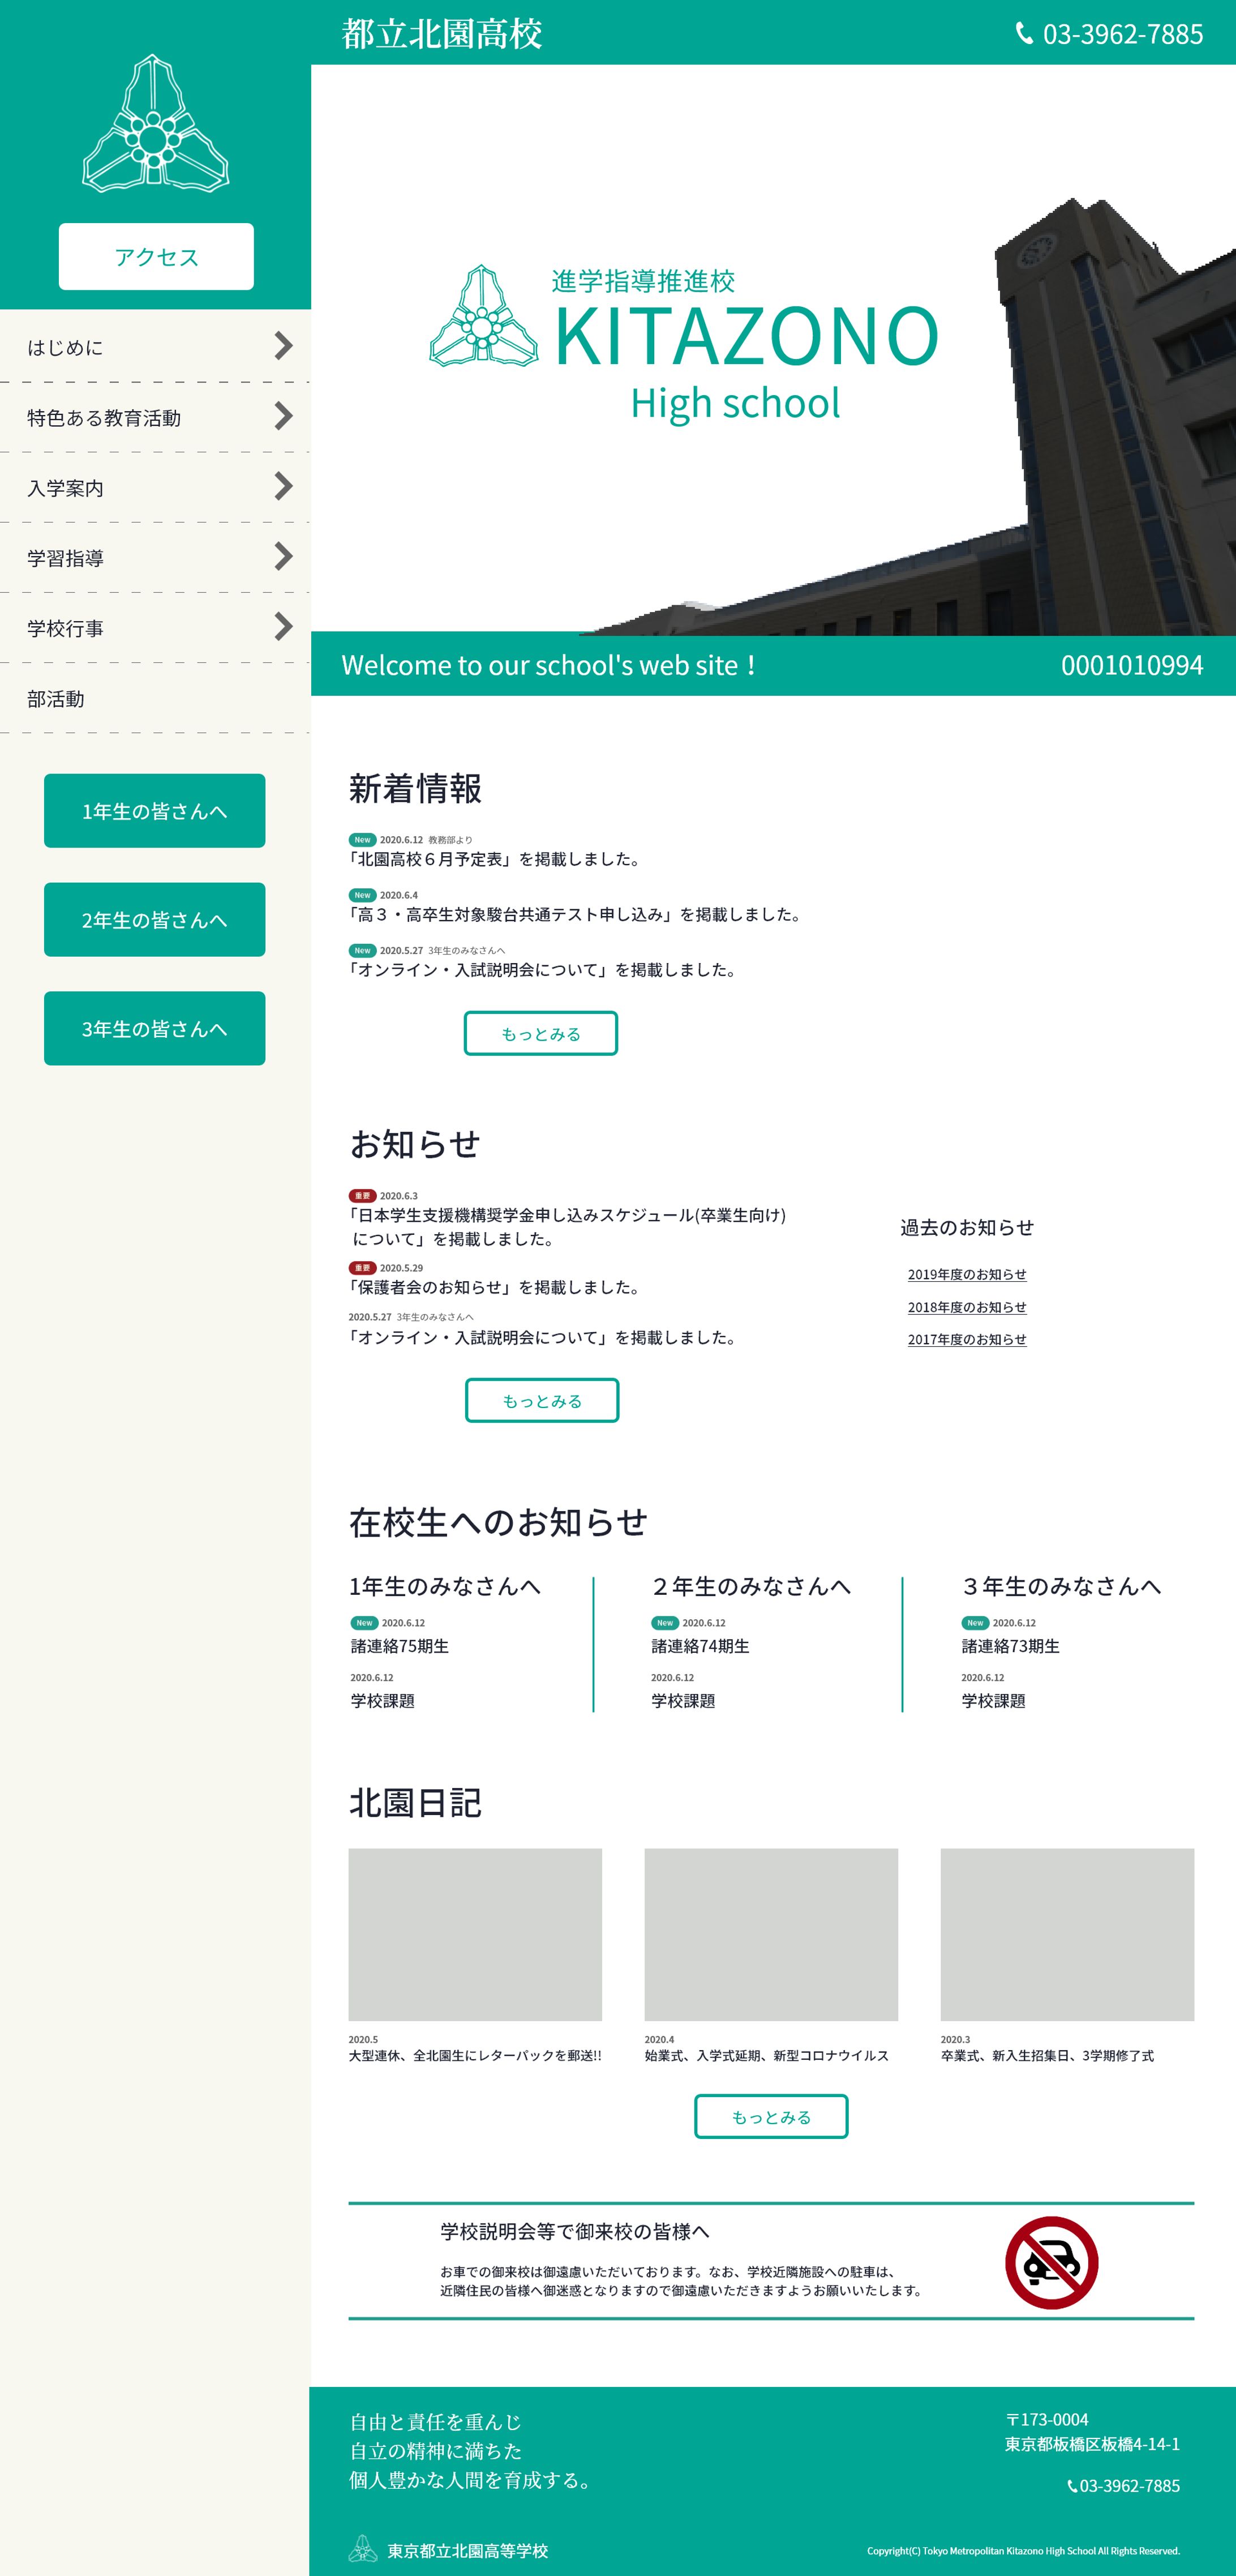The width and height of the screenshot is (1236, 2576).
Task: Open the 駿台共通テスト申し込み news item
Action: coord(575,914)
